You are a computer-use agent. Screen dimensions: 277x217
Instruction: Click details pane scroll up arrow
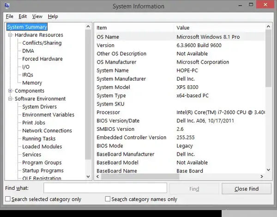point(268,26)
